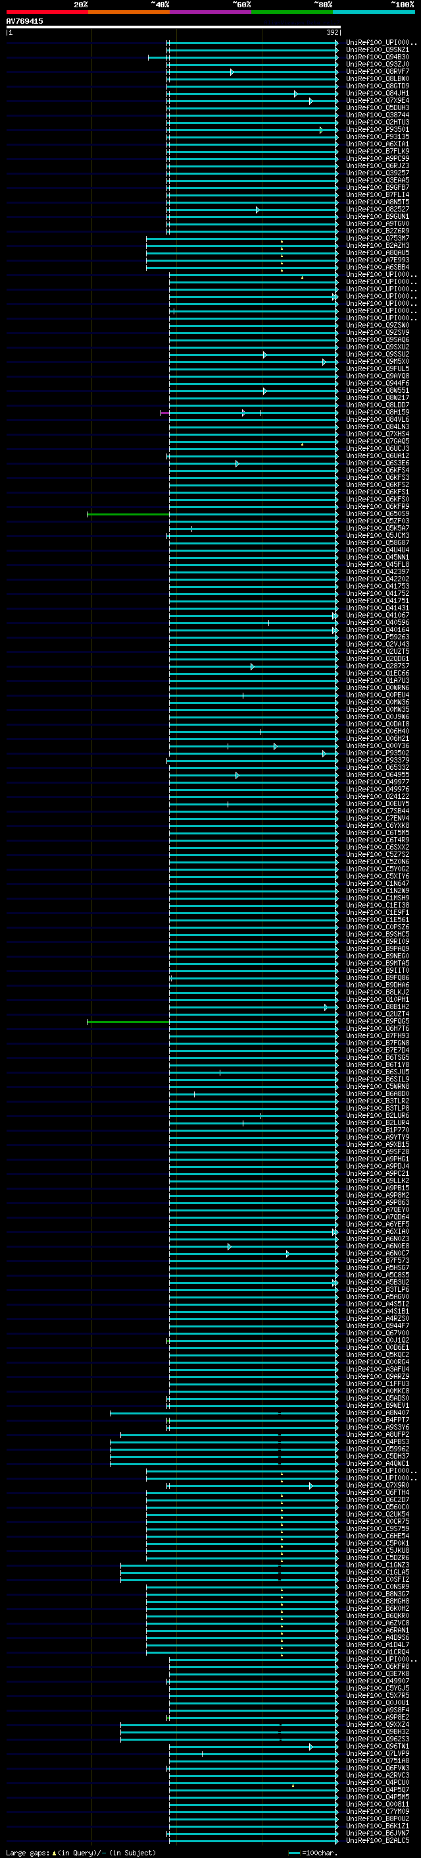Select hit label UniRef100_B2AZH3
Viewport: 421px width, 1858px height.
pos(377,245)
